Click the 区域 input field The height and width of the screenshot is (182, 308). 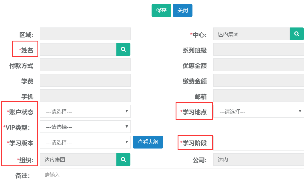[85, 34]
